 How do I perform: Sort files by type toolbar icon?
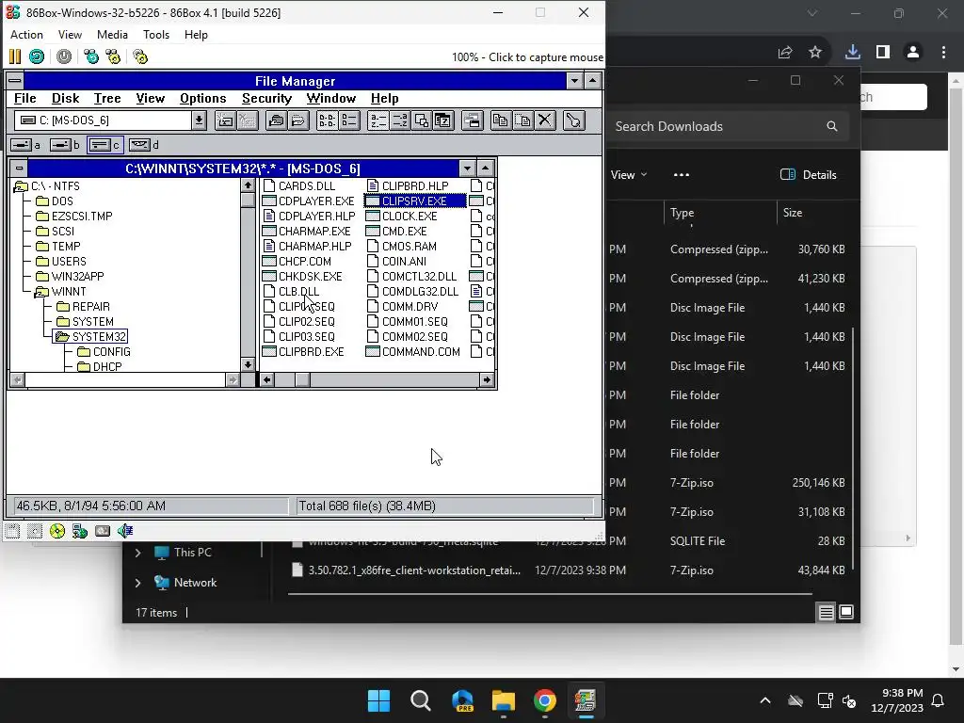point(400,120)
